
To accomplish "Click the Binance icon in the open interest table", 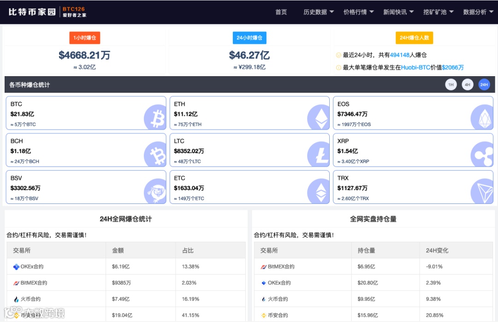I will (x=264, y=316).
